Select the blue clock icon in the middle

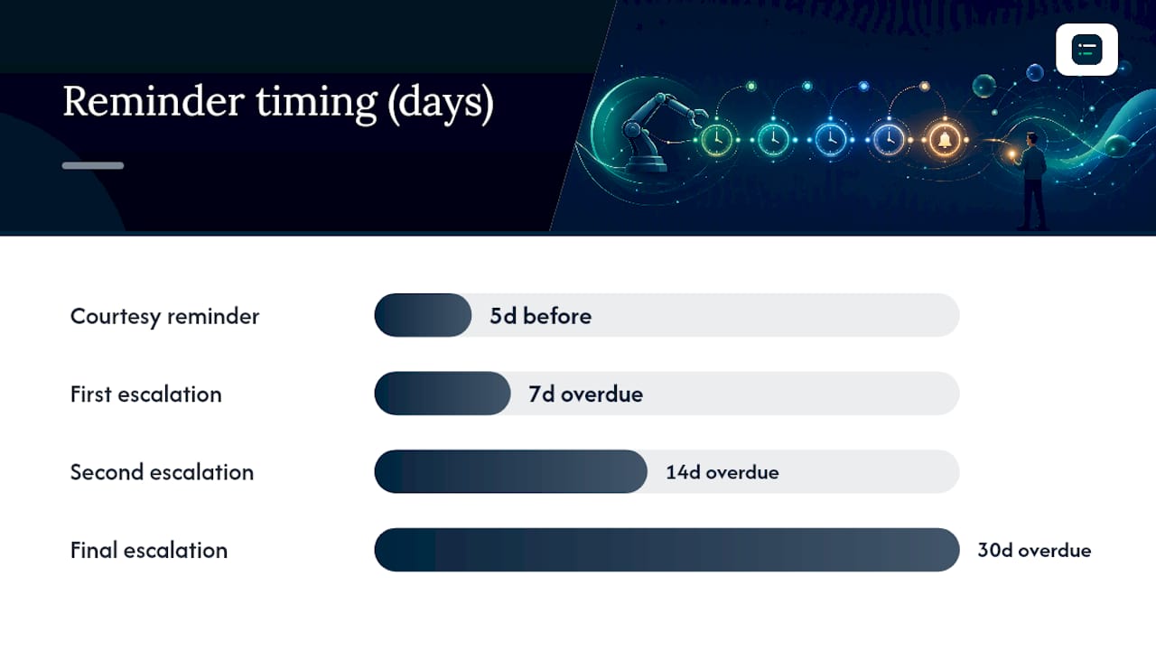click(831, 139)
